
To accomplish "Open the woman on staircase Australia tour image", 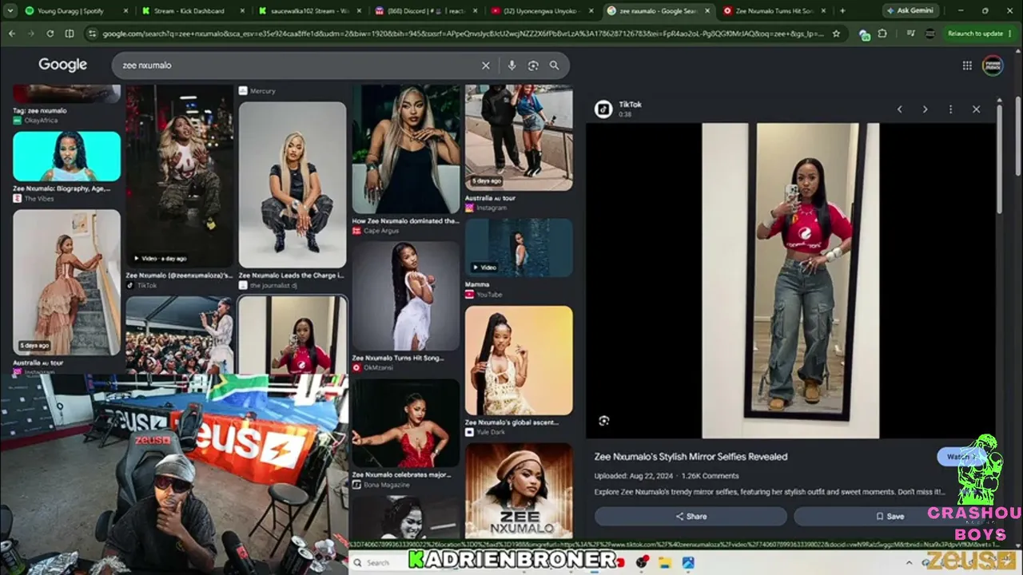I will (67, 282).
